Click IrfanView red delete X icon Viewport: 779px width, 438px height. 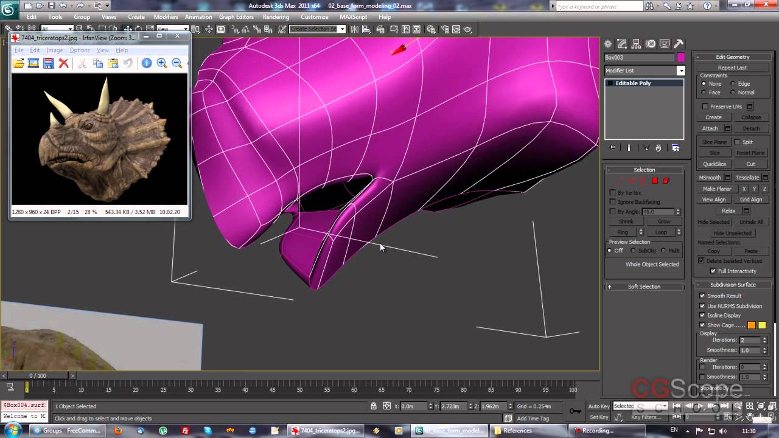tap(63, 63)
